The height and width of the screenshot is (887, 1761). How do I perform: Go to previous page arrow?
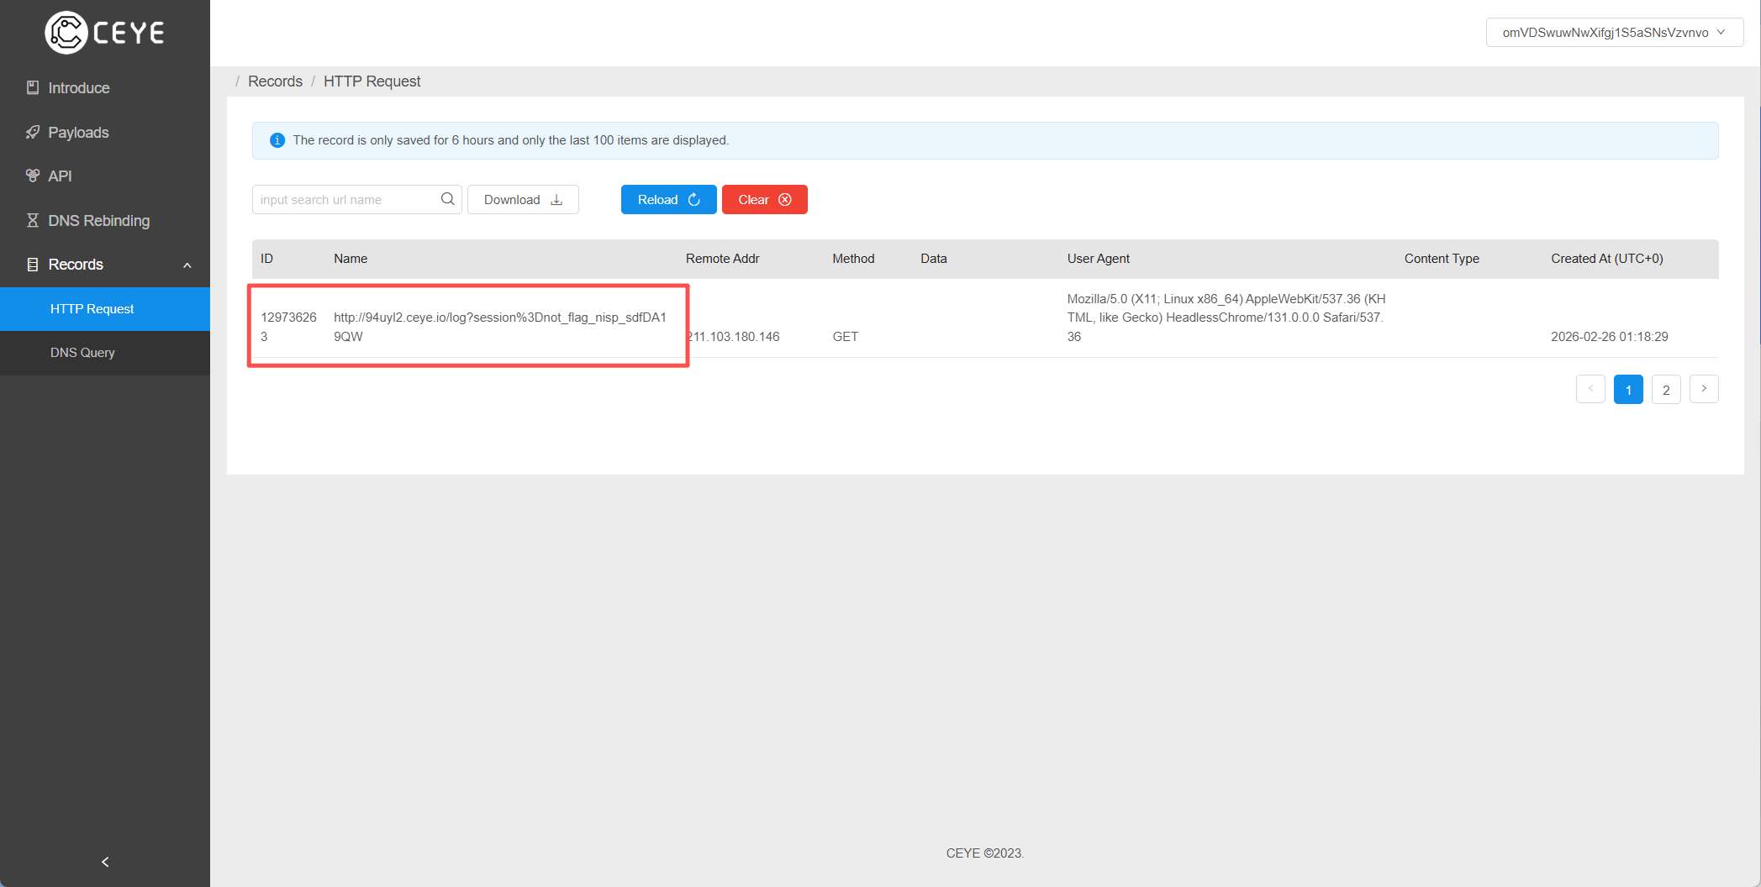pos(1590,389)
